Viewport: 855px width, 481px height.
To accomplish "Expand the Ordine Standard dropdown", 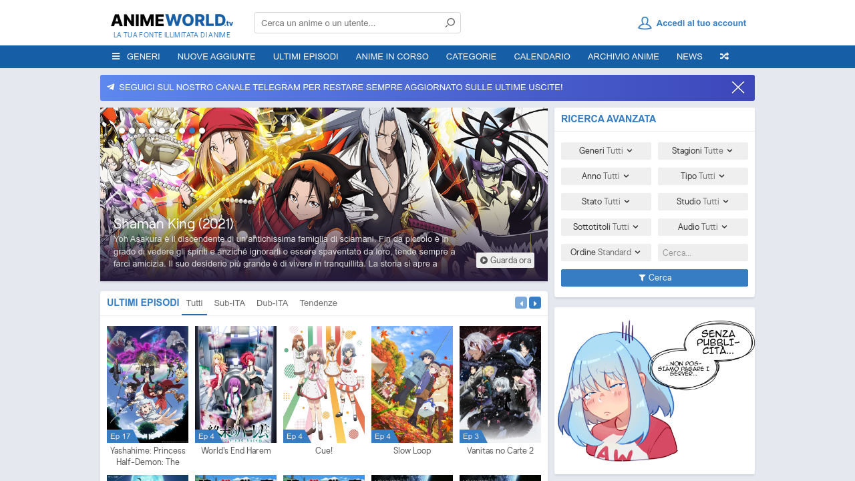I will coord(606,253).
